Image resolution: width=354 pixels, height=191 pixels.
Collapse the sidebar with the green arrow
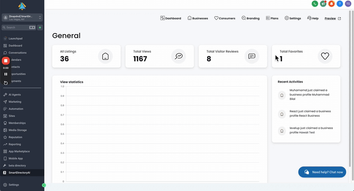tap(44, 185)
